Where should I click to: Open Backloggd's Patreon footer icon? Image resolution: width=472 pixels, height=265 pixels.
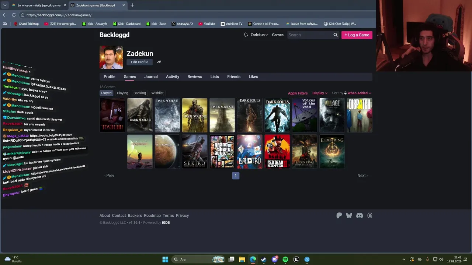(339, 216)
